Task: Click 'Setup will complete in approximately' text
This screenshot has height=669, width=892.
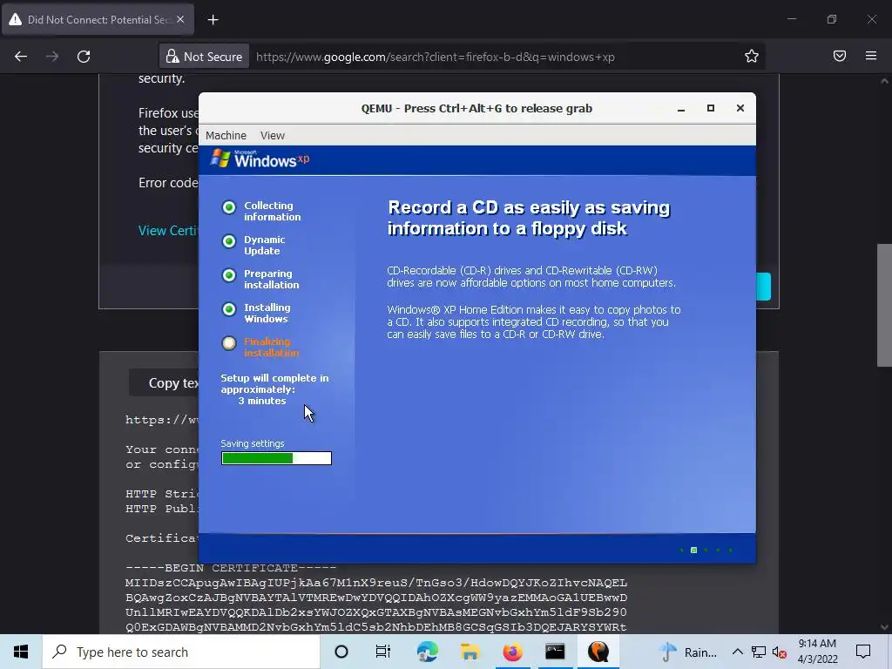Action: point(274,383)
